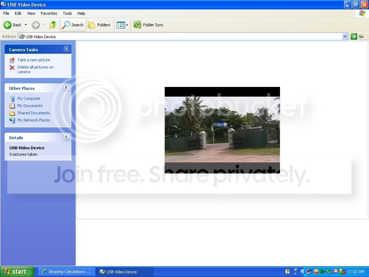Screen dimensions: 369x277
Task: Open Shared Documents link
Action: click(x=34, y=113)
